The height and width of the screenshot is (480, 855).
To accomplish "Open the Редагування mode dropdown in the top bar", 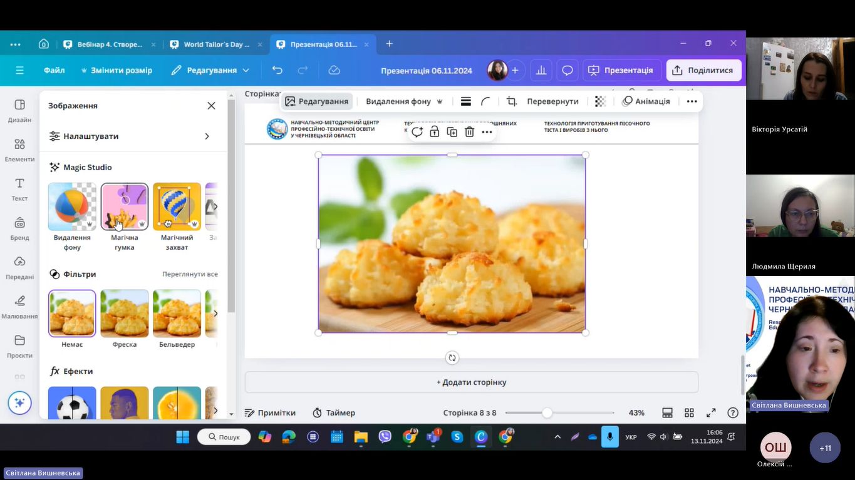I will (x=210, y=70).
